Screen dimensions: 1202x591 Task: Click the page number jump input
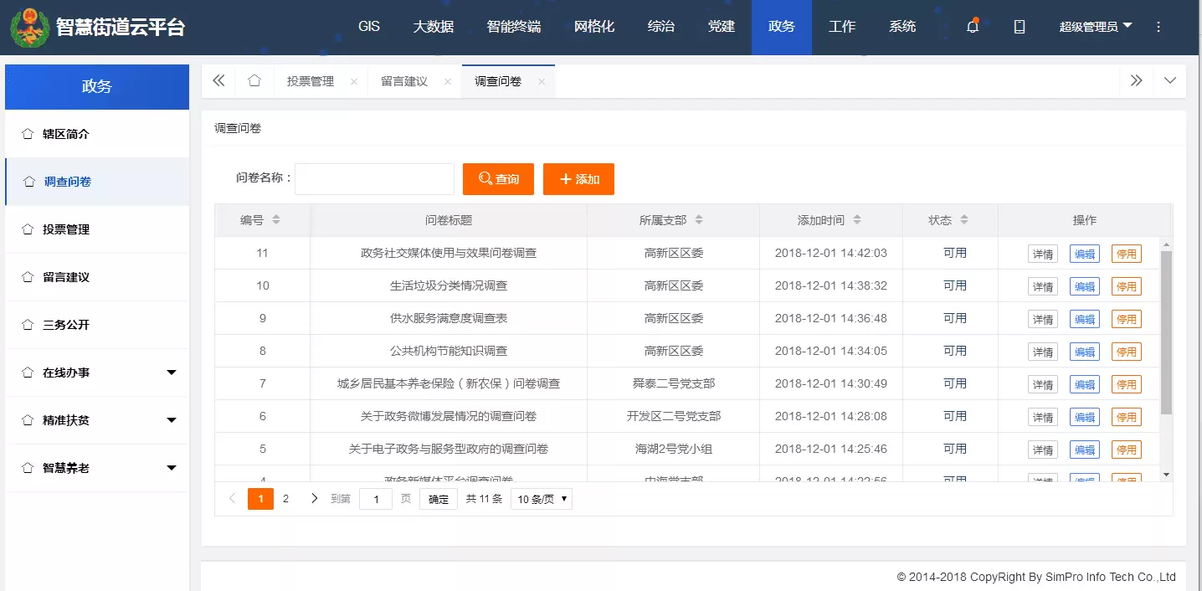[376, 500]
